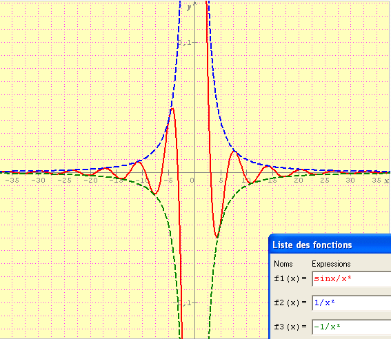Click the 'Expressions' column header

click(x=331, y=264)
